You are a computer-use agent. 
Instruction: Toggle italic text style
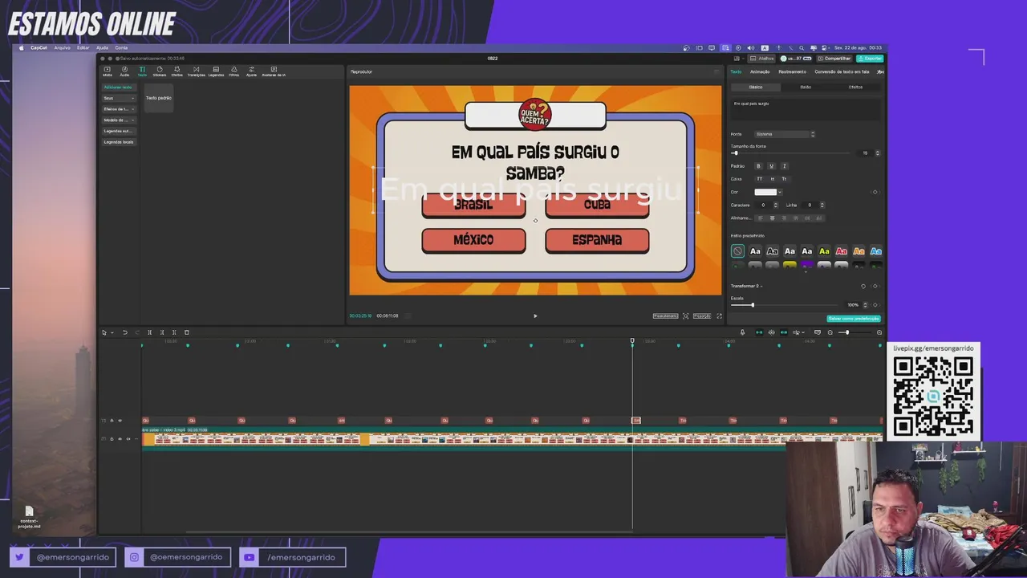pos(785,166)
